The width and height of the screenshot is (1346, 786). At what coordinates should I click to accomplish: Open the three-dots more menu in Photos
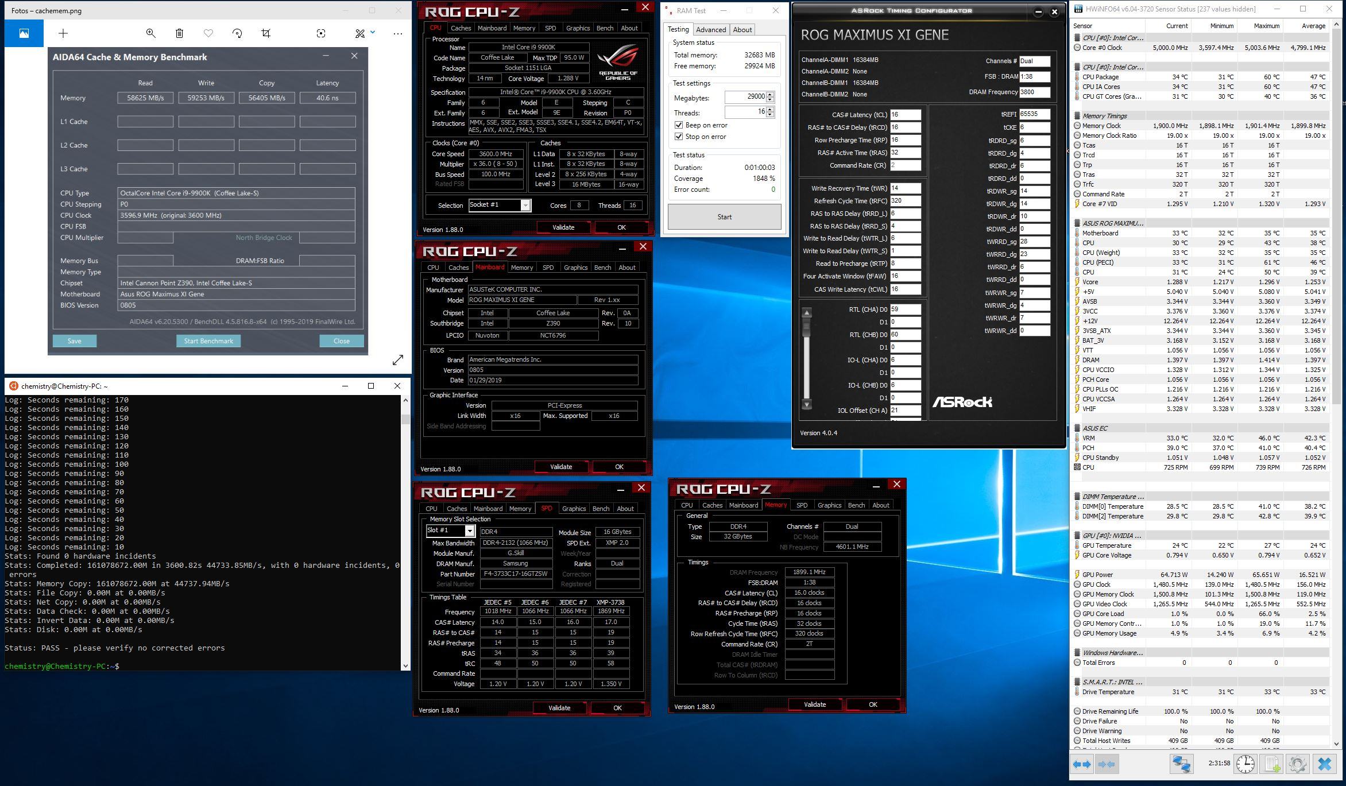point(398,33)
